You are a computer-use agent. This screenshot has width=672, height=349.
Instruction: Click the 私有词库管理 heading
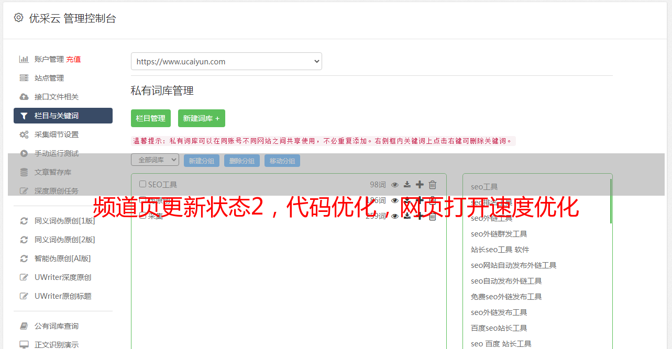[162, 91]
